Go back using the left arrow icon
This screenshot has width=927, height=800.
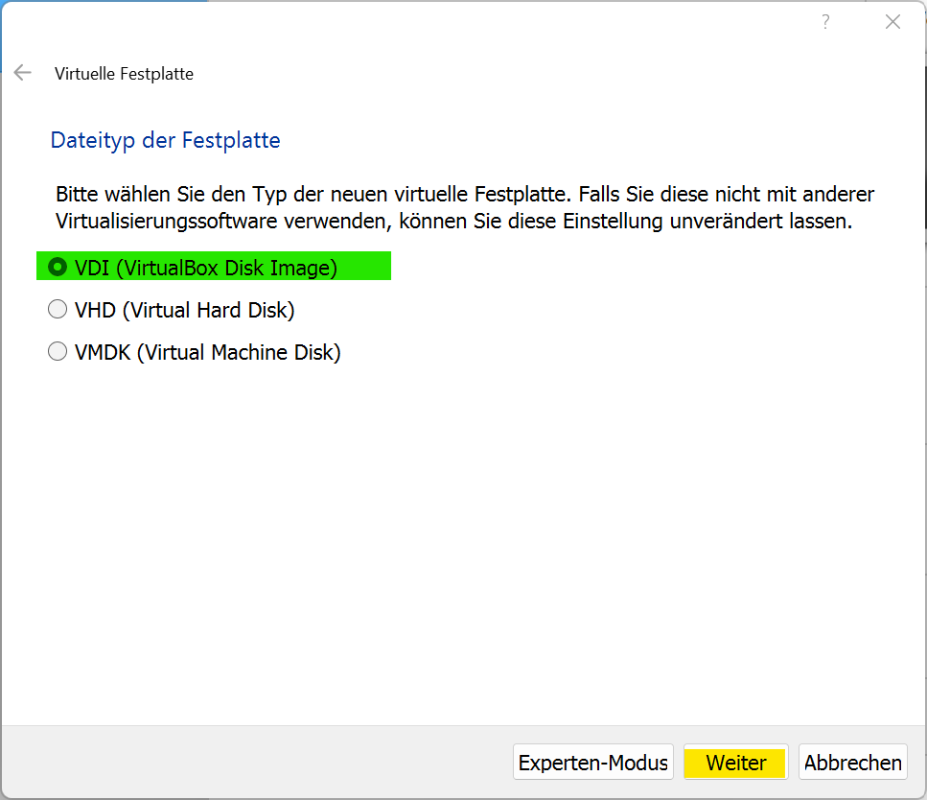pos(22,73)
